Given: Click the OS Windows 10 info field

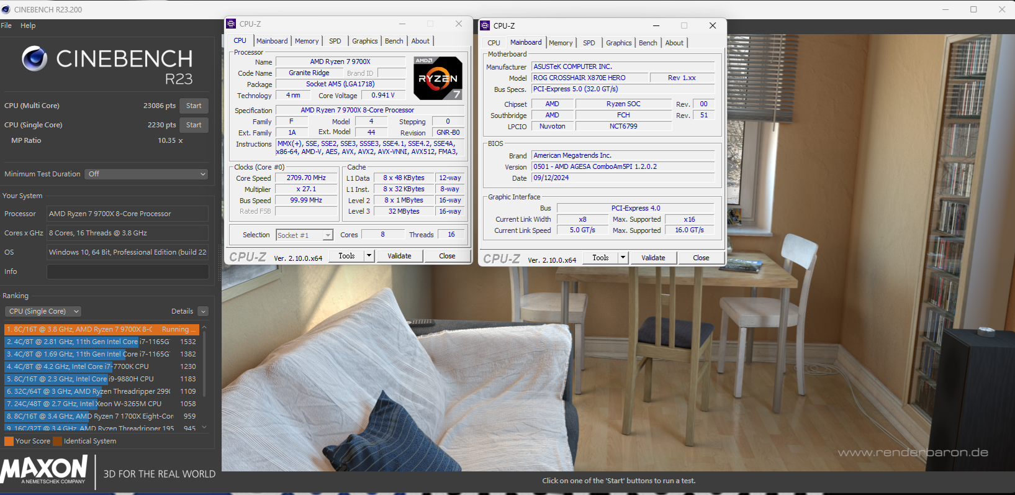Looking at the screenshot, I should [x=128, y=252].
